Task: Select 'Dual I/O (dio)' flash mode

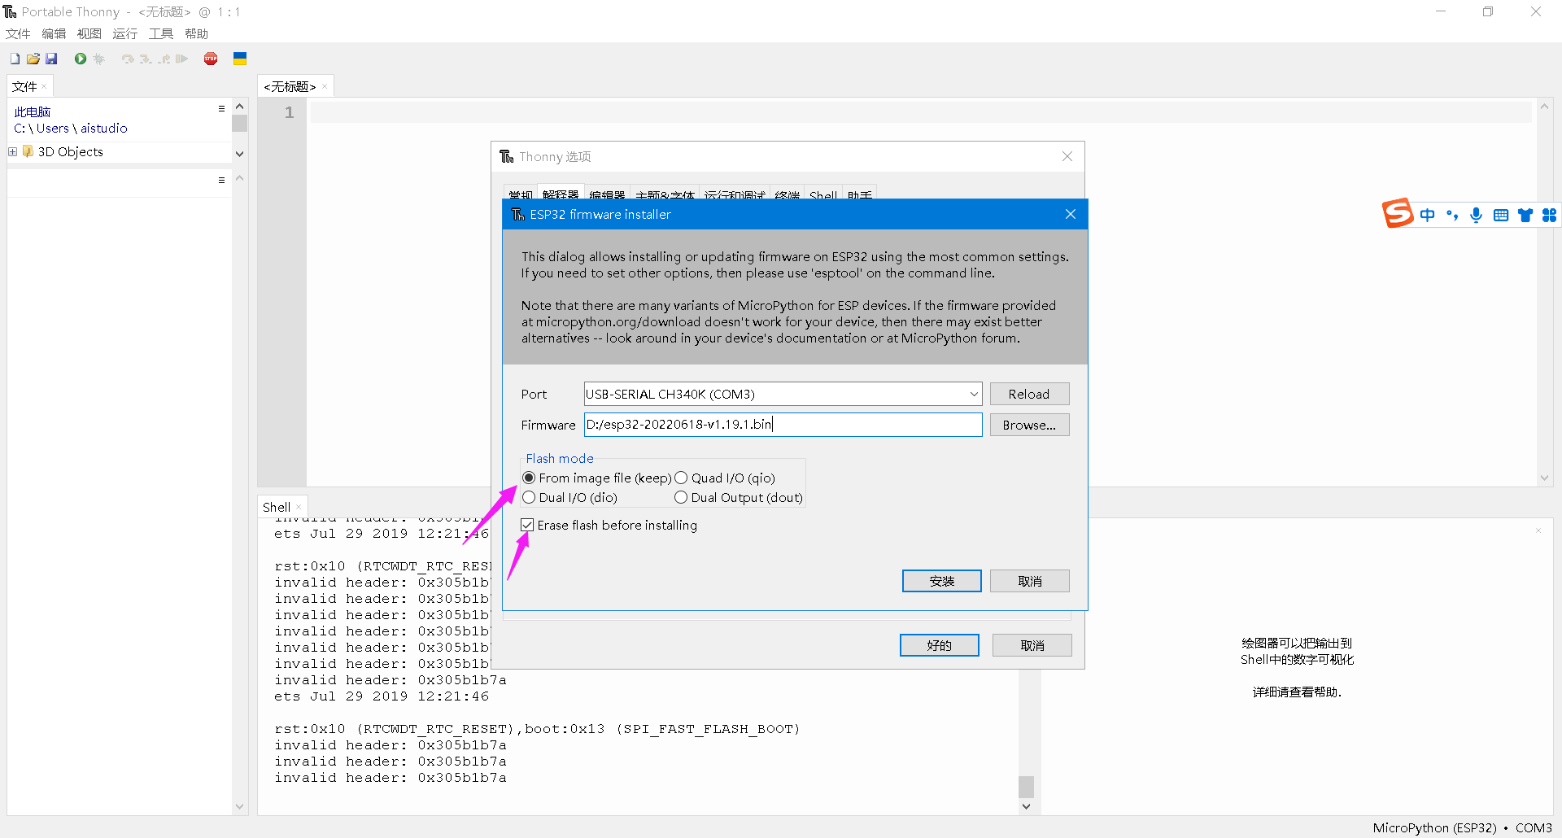Action: (x=529, y=497)
